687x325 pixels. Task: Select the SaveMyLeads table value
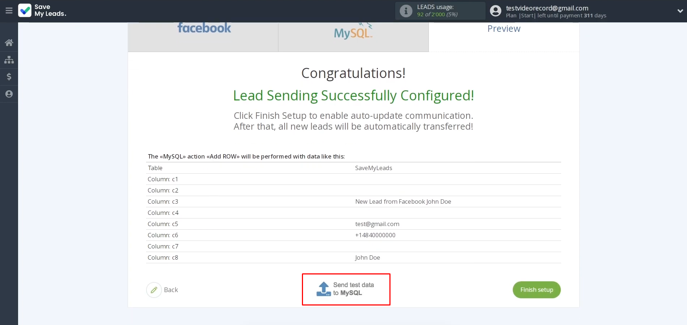click(374, 168)
